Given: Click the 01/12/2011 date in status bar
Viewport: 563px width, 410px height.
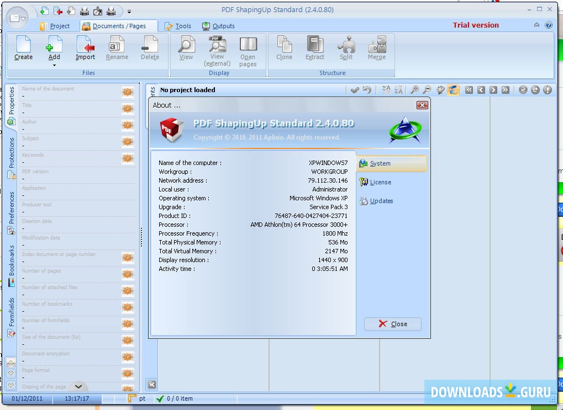Looking at the screenshot, I should (x=27, y=398).
